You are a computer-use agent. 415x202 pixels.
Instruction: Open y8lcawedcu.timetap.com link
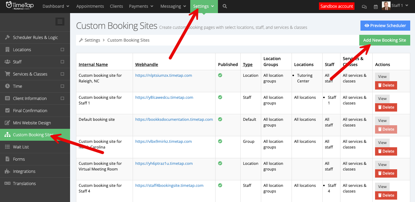click(164, 97)
